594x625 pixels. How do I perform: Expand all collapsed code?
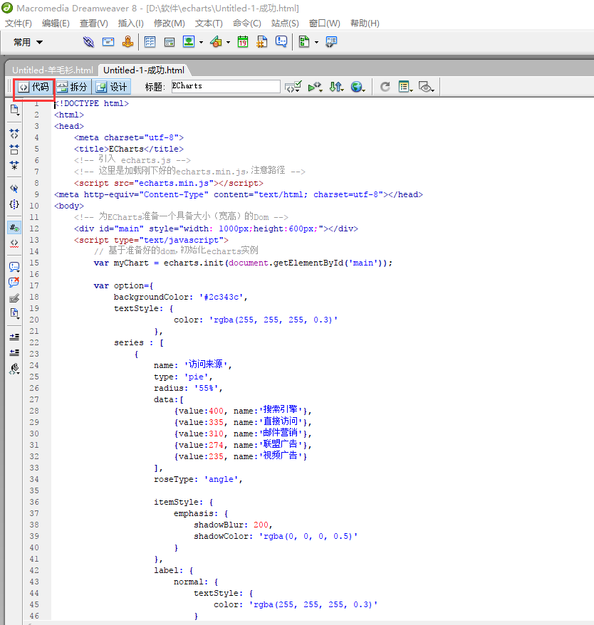tap(14, 165)
